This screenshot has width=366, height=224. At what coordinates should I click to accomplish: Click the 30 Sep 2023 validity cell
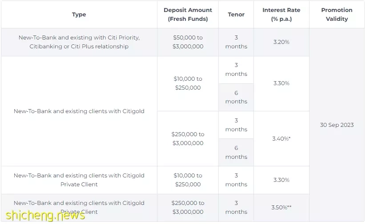(x=337, y=125)
